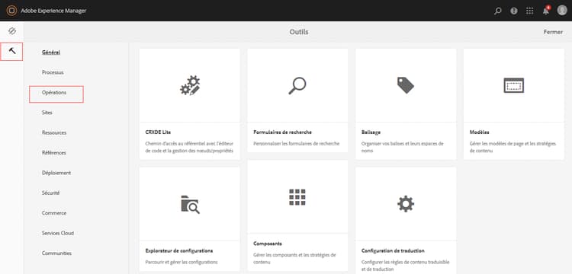Click 'Organiser vos balises' description text
The height and width of the screenshot is (274, 572).
[403, 147]
